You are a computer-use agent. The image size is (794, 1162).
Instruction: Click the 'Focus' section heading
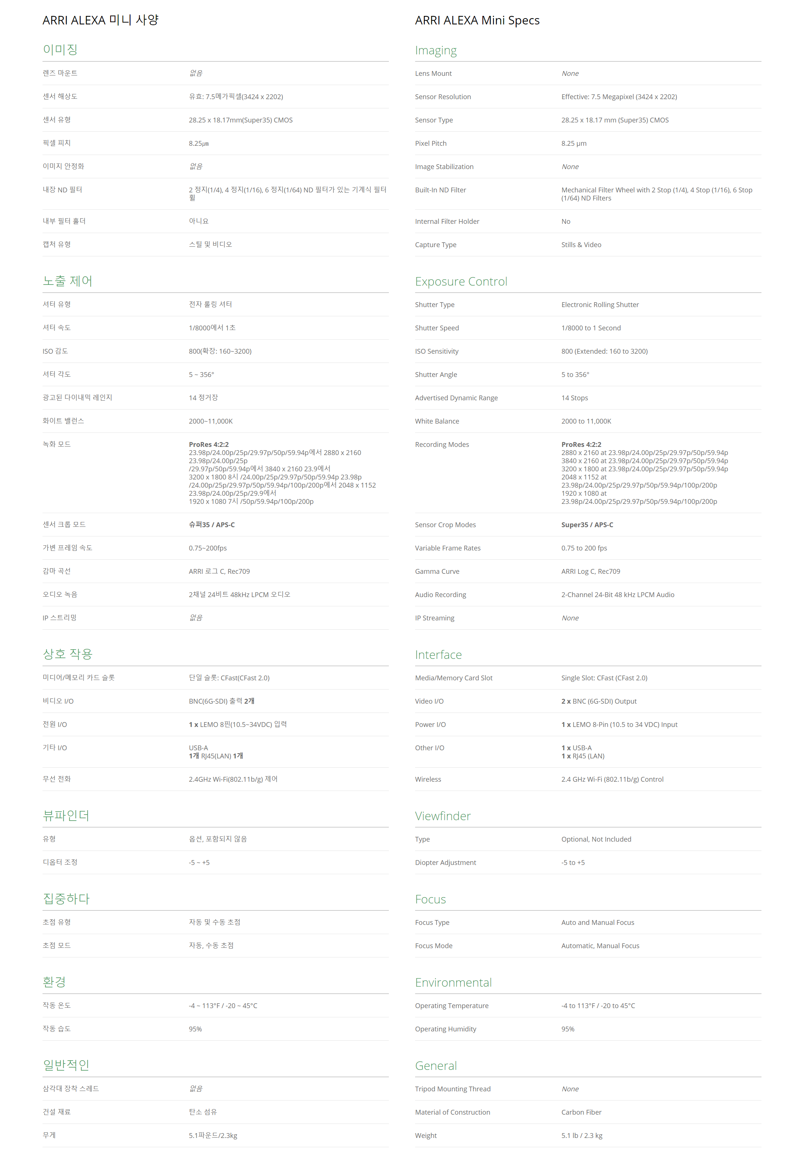(x=430, y=899)
